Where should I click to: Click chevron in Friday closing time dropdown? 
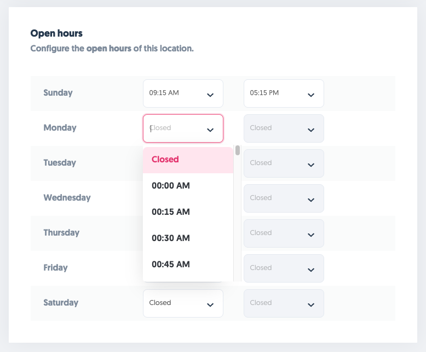pos(311,270)
